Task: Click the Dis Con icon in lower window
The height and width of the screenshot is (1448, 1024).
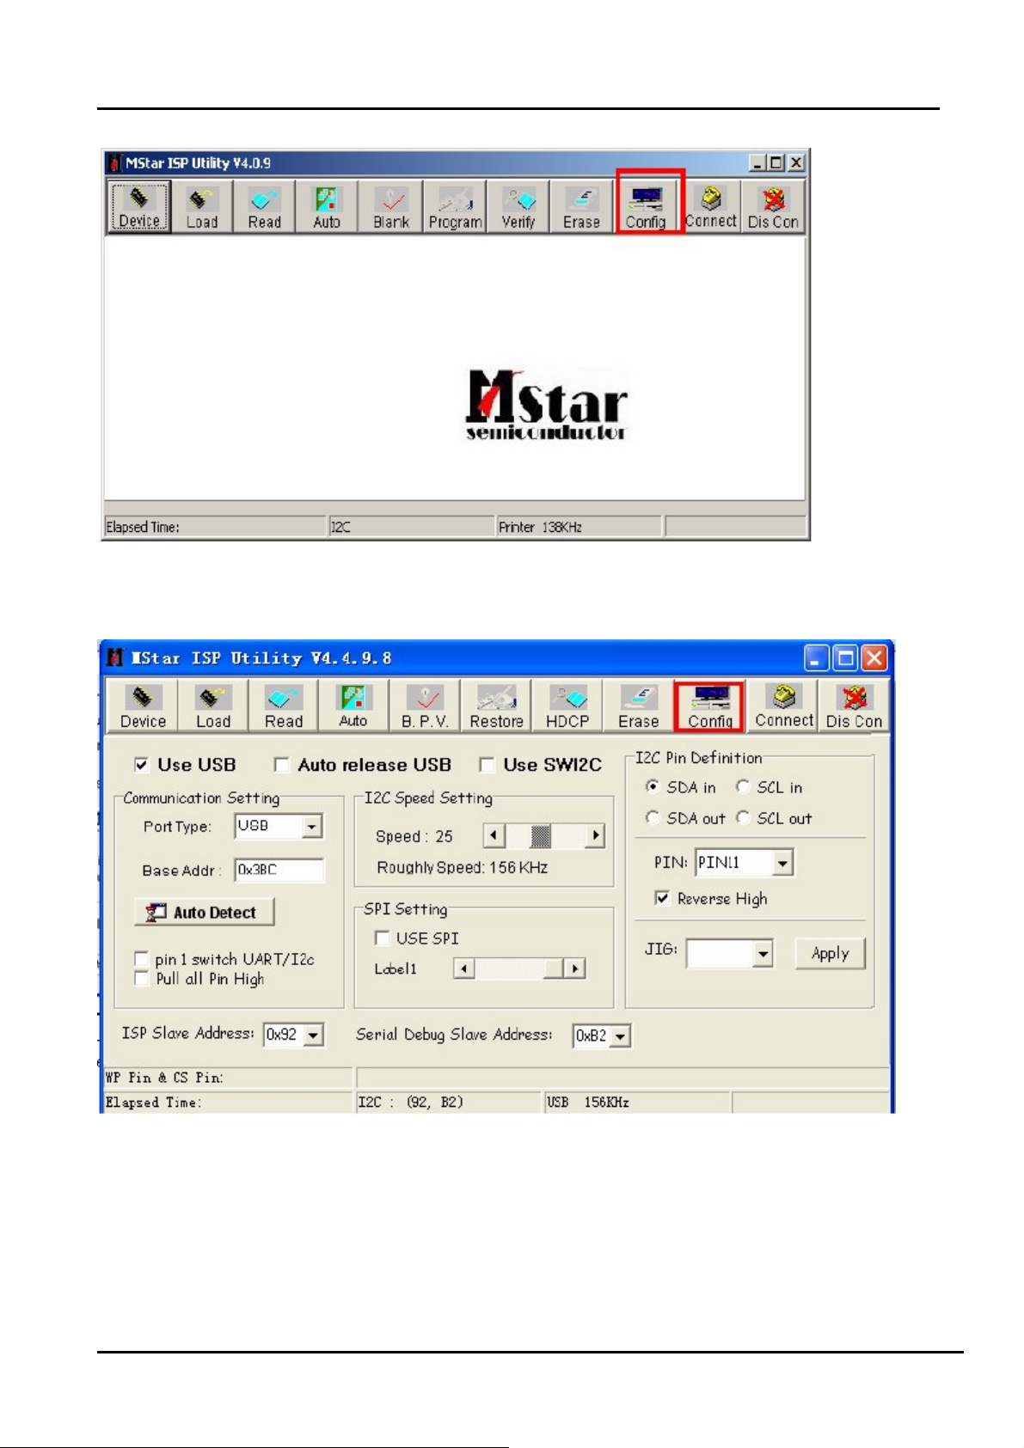Action: coord(854,706)
